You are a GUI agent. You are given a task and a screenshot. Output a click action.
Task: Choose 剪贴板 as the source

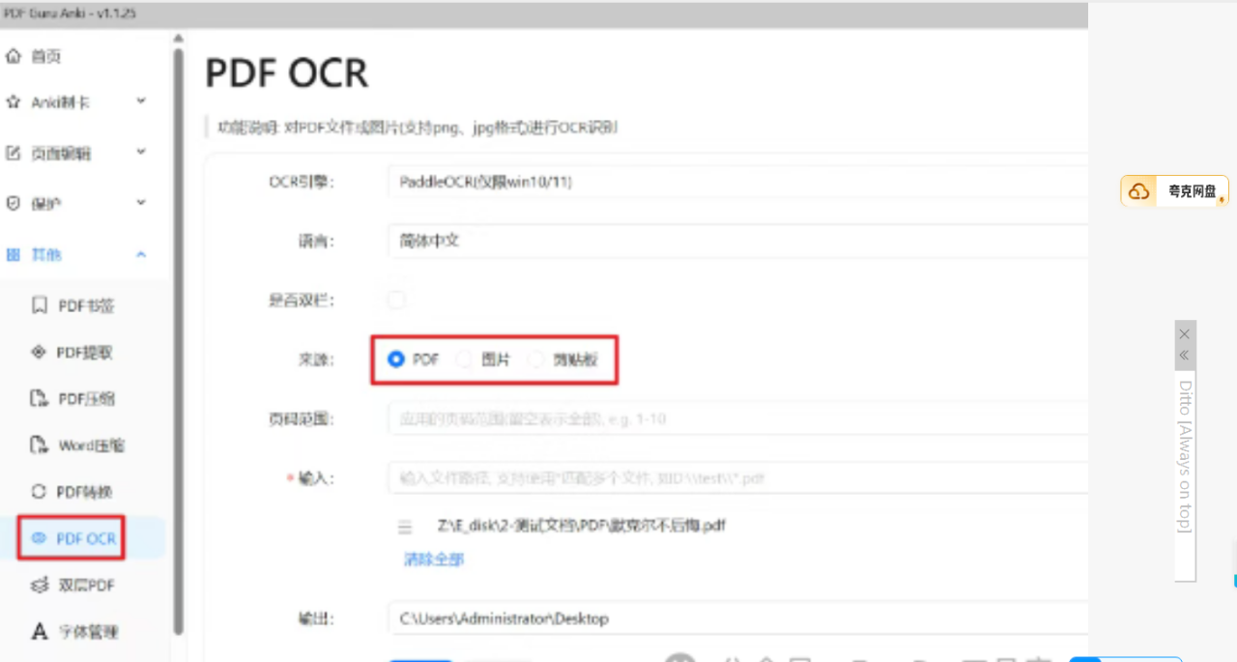coord(535,360)
